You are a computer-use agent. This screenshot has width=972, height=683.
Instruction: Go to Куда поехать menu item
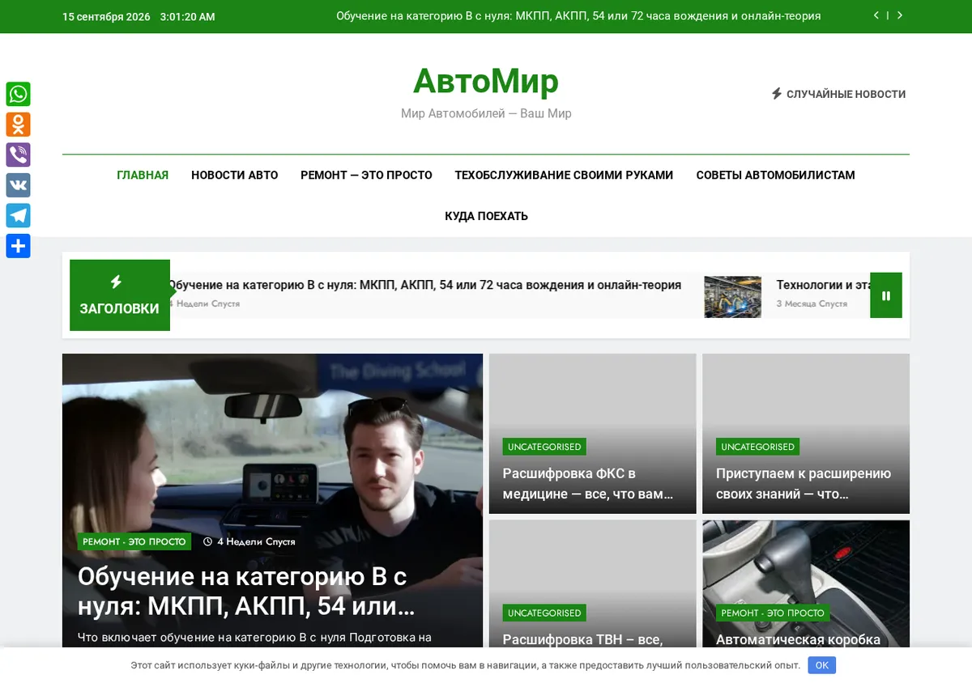[x=486, y=216]
